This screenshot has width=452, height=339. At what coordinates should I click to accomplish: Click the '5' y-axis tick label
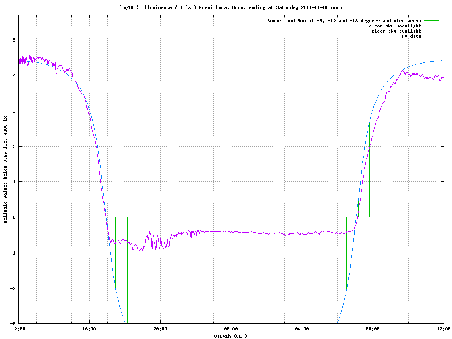[14, 40]
